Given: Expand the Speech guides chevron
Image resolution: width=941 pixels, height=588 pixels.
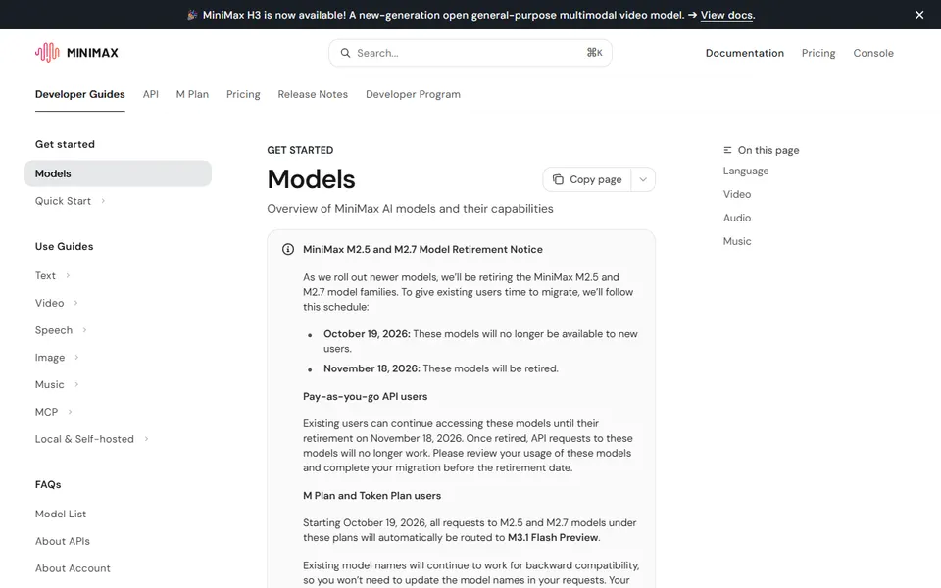Looking at the screenshot, I should (x=84, y=330).
